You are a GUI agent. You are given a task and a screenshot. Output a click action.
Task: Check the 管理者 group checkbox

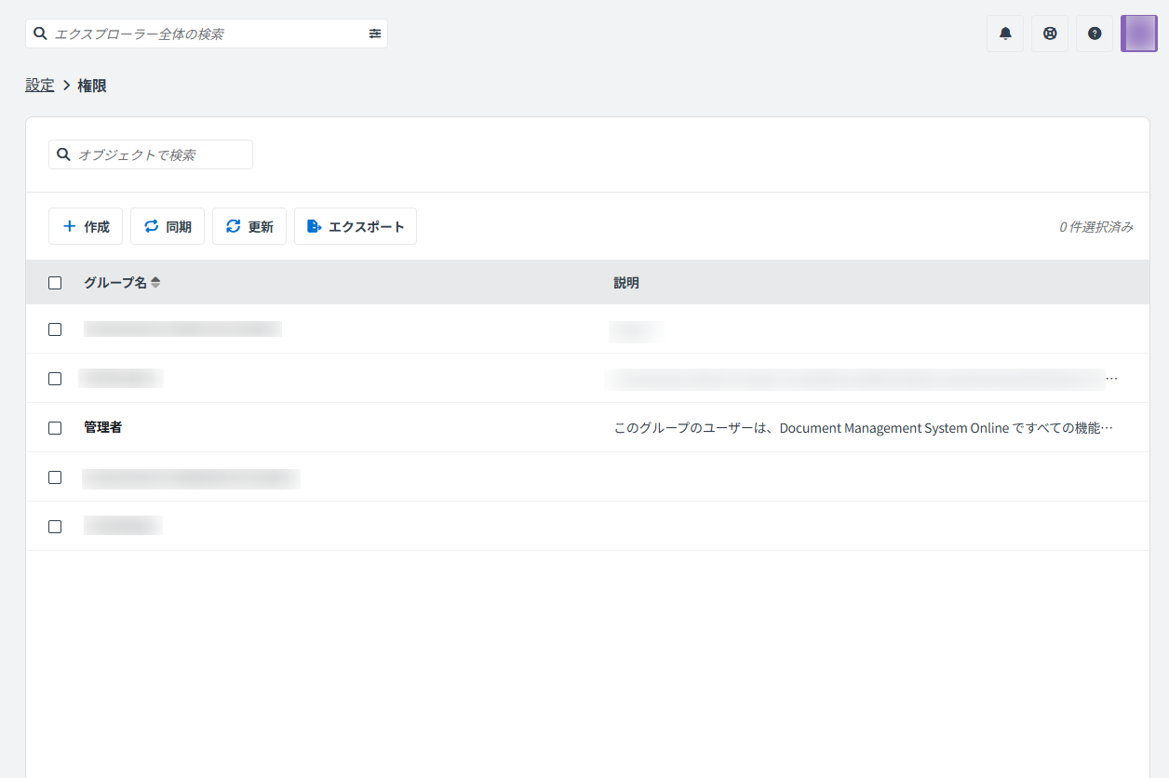click(55, 428)
